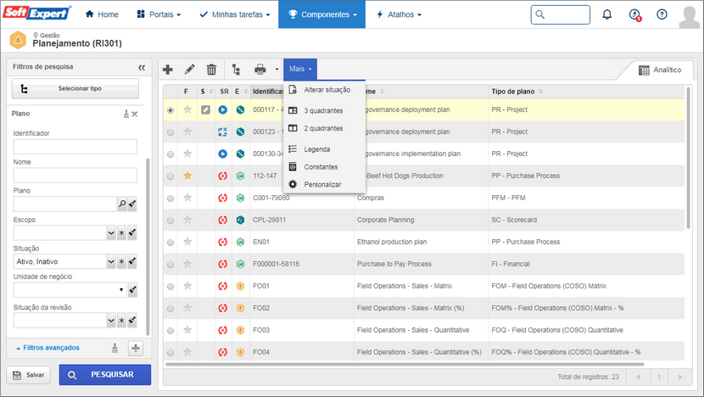The width and height of the screenshot is (704, 397).
Task: Sort by Tipo de plano column
Action: tap(517, 91)
